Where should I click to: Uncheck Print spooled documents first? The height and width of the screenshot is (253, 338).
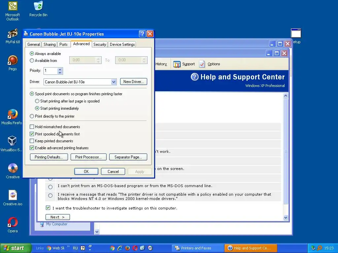pos(32,134)
